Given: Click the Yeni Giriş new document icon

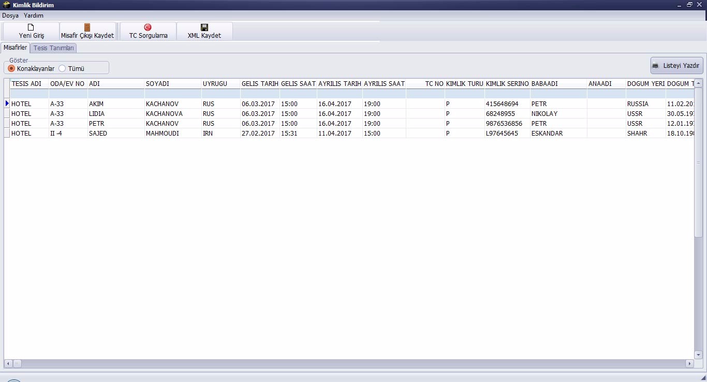Looking at the screenshot, I should [31, 27].
